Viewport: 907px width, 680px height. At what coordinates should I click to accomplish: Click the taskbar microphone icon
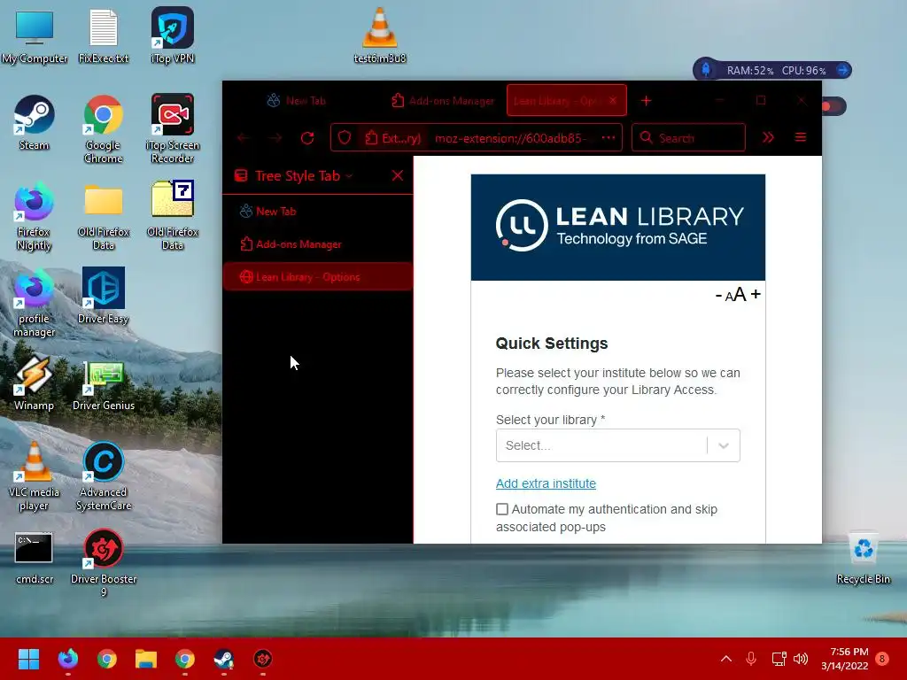[751, 659]
